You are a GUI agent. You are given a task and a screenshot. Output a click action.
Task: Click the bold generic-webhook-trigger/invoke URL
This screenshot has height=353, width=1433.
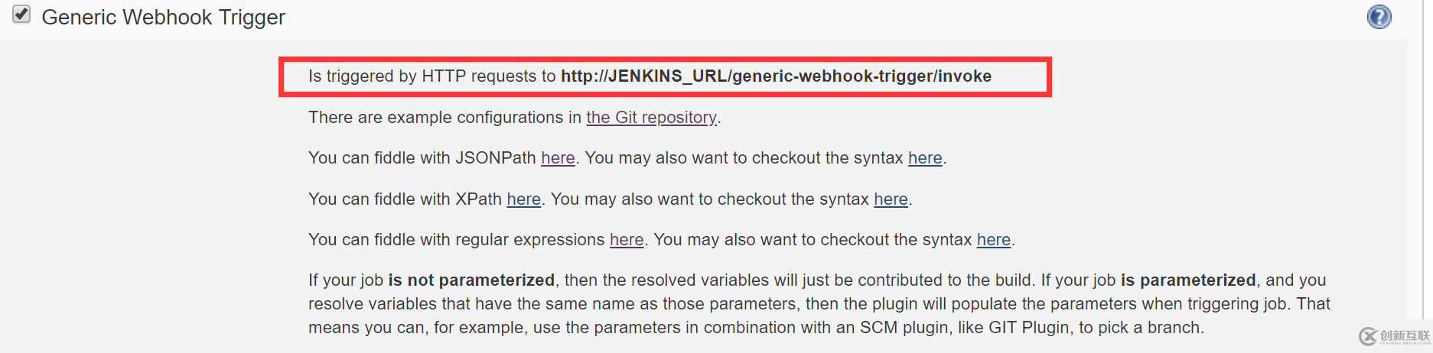776,76
